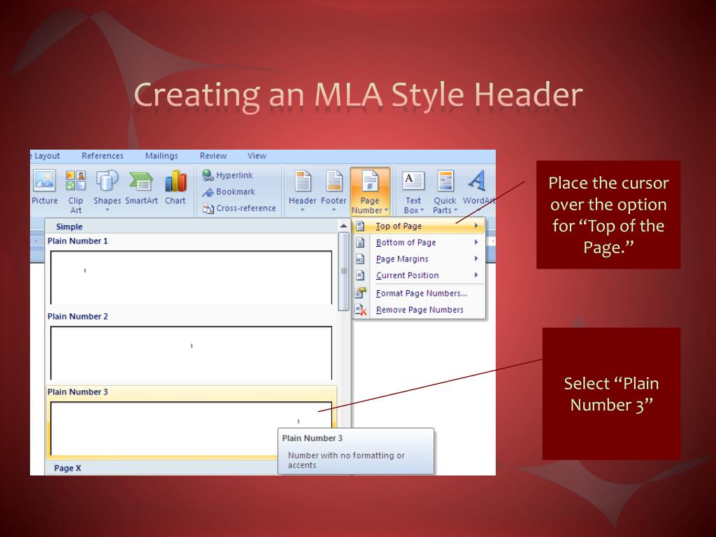Click the Cross-reference button
The image size is (716, 537).
pos(239,208)
